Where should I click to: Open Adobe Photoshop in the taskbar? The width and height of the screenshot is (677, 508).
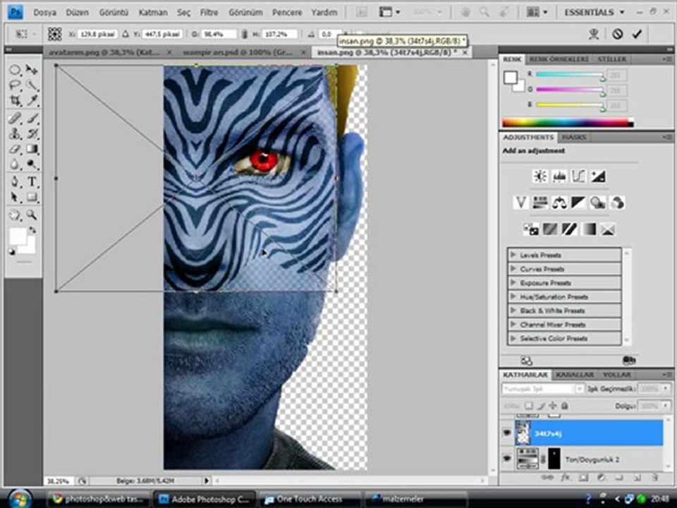click(x=205, y=500)
